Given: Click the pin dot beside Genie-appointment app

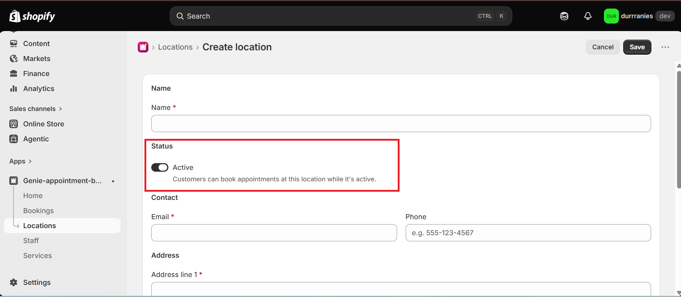Looking at the screenshot, I should tap(113, 181).
